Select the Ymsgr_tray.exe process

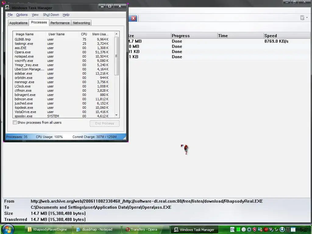[63, 65]
